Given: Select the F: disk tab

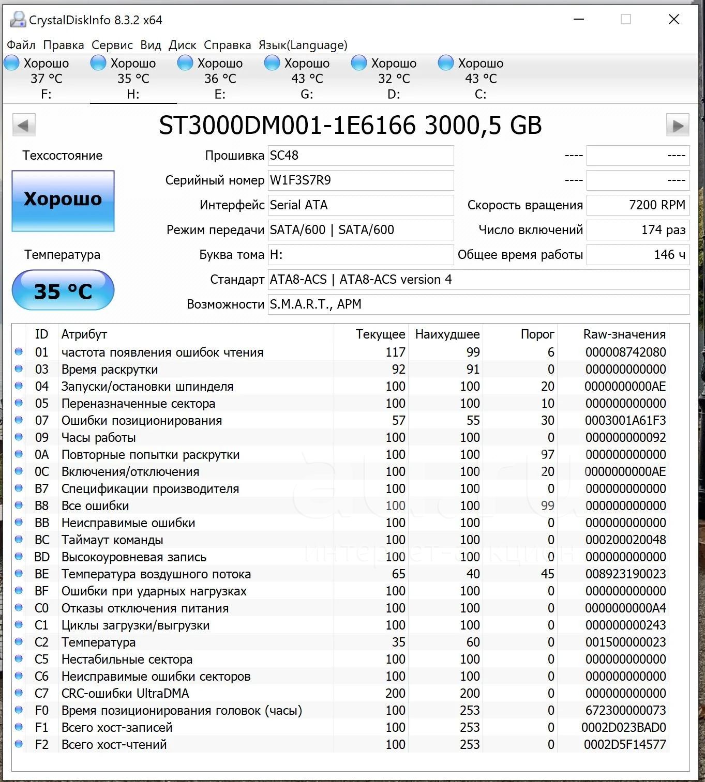Looking at the screenshot, I should coord(47,79).
